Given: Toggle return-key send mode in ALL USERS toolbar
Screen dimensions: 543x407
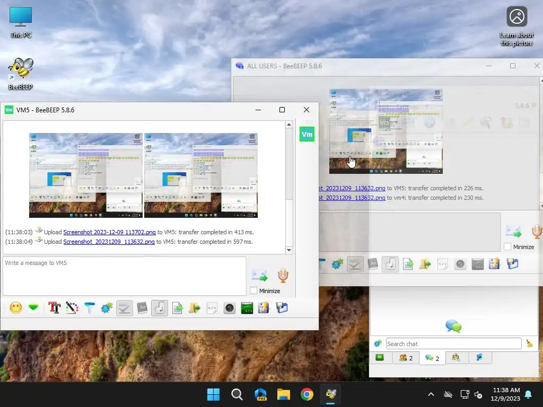Looking at the screenshot, I should pyautogui.click(x=390, y=264).
